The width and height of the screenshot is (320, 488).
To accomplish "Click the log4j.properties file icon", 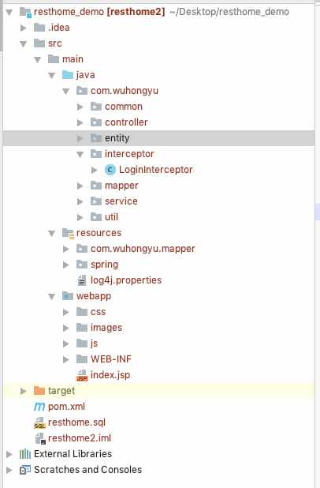I will (x=82, y=280).
